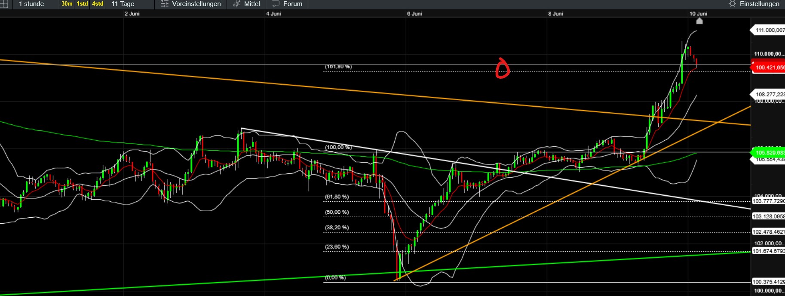Click the 108.277 price axis tag
Image resolution: width=785 pixels, height=296 pixels.
[x=768, y=94]
